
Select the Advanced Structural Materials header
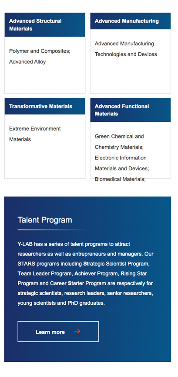pos(45,25)
